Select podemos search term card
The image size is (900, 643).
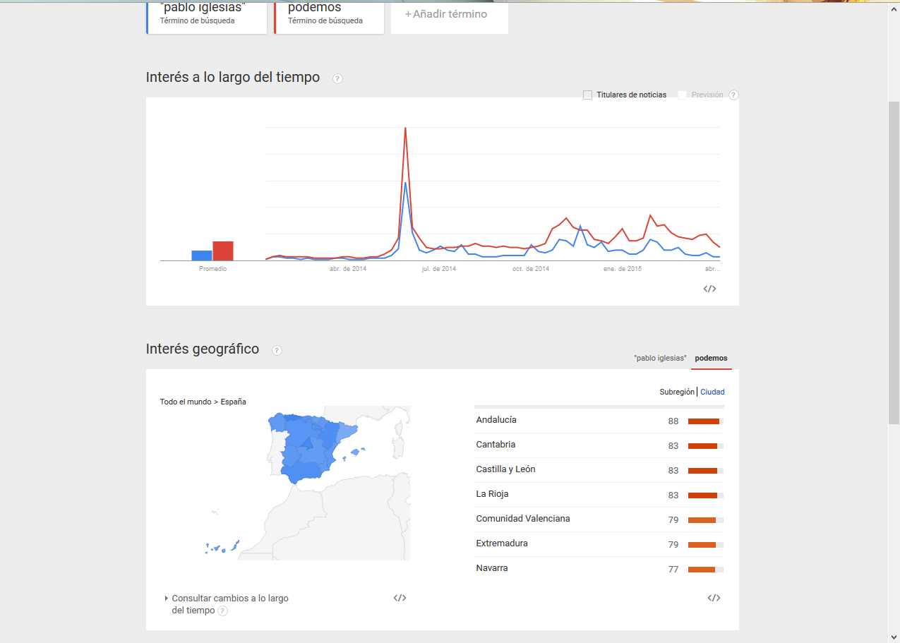[x=329, y=16]
